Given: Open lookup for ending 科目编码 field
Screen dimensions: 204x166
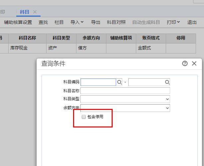Looking at the screenshot, I should click(167, 82).
